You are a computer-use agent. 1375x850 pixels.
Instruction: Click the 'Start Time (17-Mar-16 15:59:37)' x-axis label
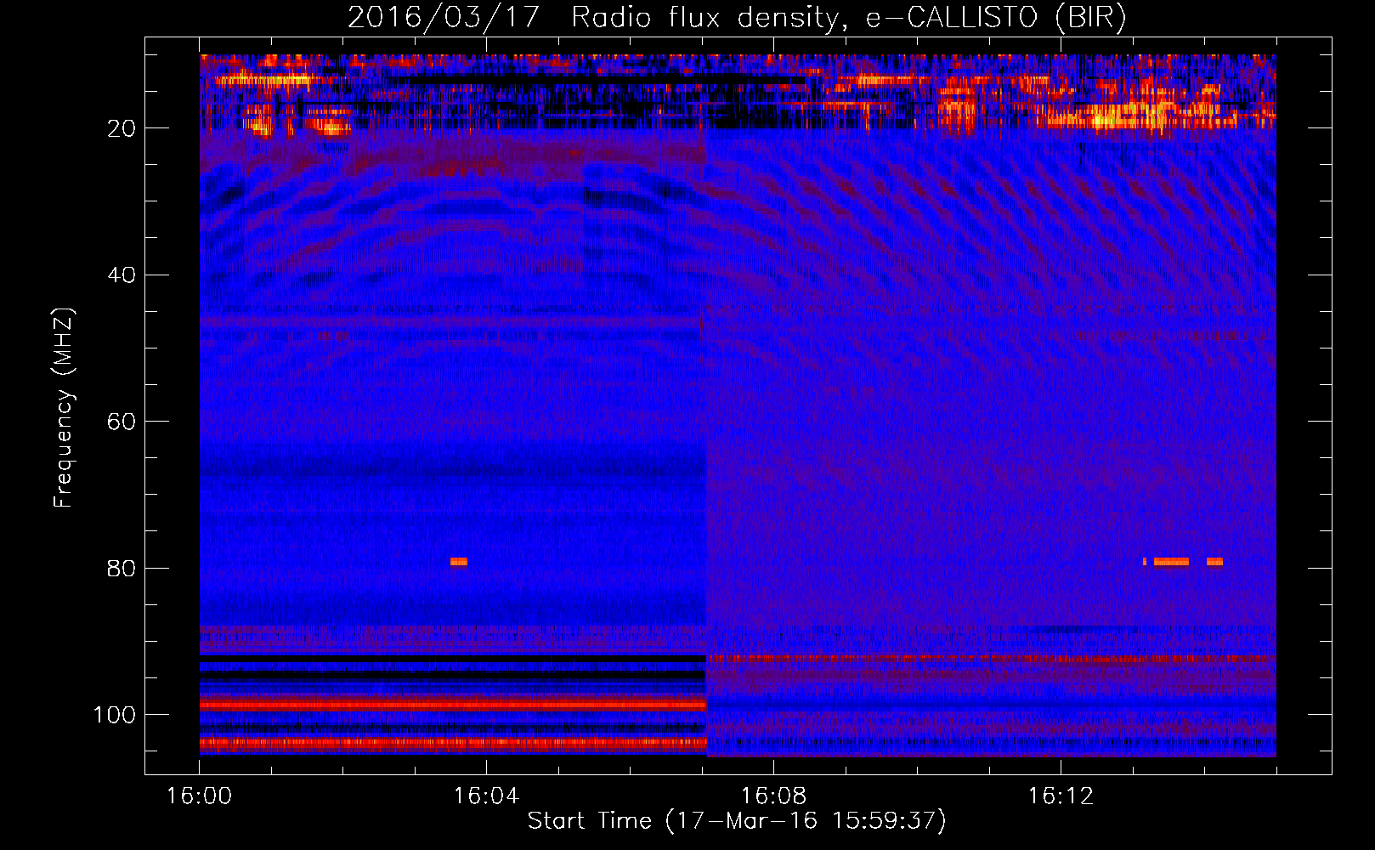click(737, 821)
